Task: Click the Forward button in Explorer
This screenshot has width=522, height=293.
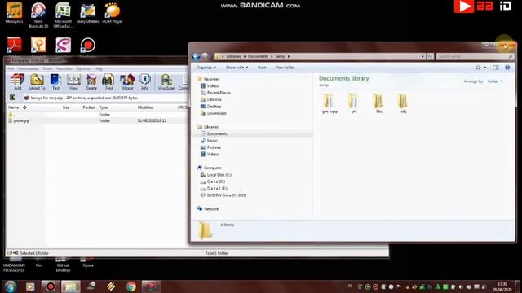Action: coord(205,56)
